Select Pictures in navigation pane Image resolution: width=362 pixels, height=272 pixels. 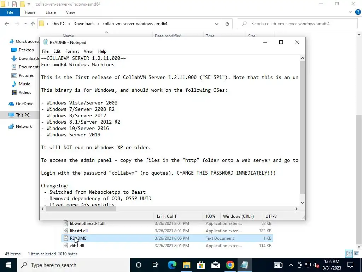coord(26,75)
